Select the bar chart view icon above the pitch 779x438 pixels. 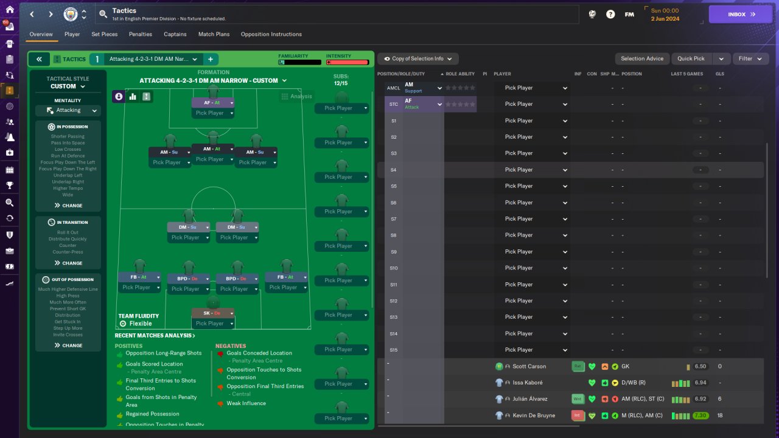tap(133, 96)
